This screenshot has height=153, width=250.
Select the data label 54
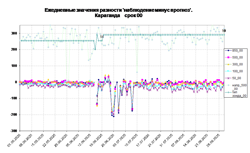(x=102, y=37)
